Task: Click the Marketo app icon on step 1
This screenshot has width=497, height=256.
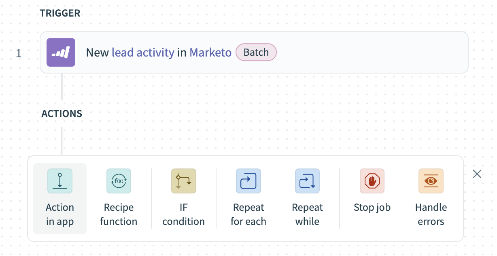Action: [x=61, y=52]
